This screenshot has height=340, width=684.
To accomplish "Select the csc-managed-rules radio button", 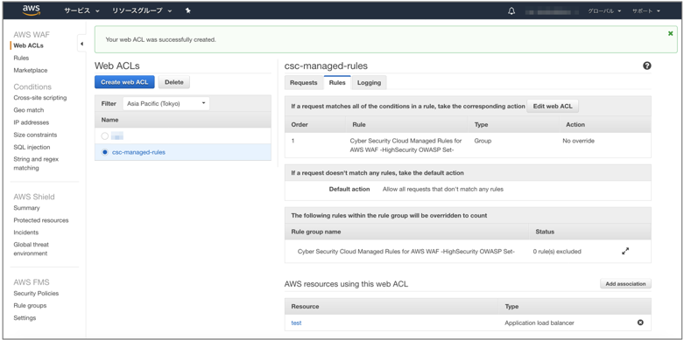I will pyautogui.click(x=105, y=152).
